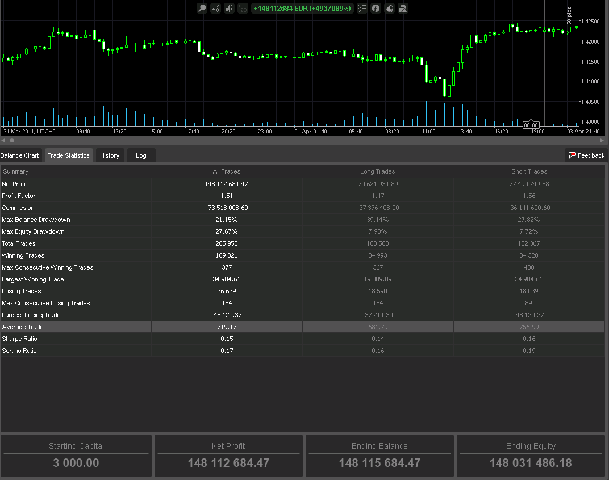Click the shapes drawing objects icon
The image size is (609, 480).
click(x=403, y=9)
